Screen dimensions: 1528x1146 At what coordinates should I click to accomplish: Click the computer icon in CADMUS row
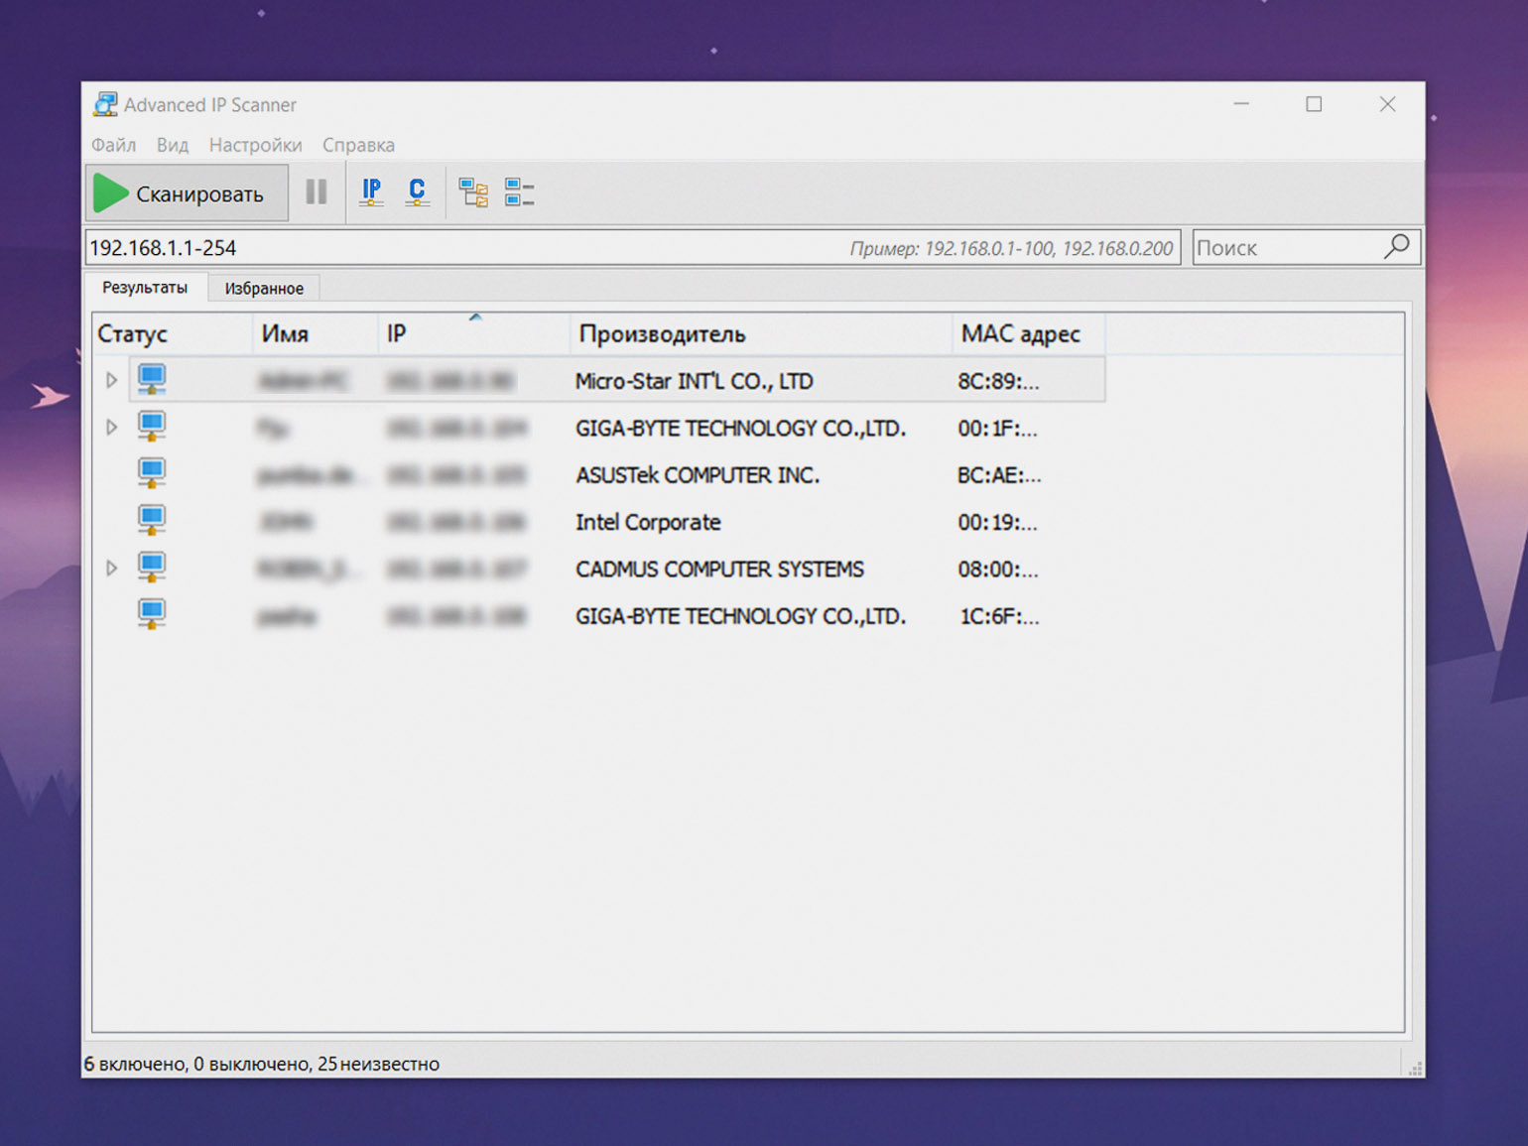152,568
